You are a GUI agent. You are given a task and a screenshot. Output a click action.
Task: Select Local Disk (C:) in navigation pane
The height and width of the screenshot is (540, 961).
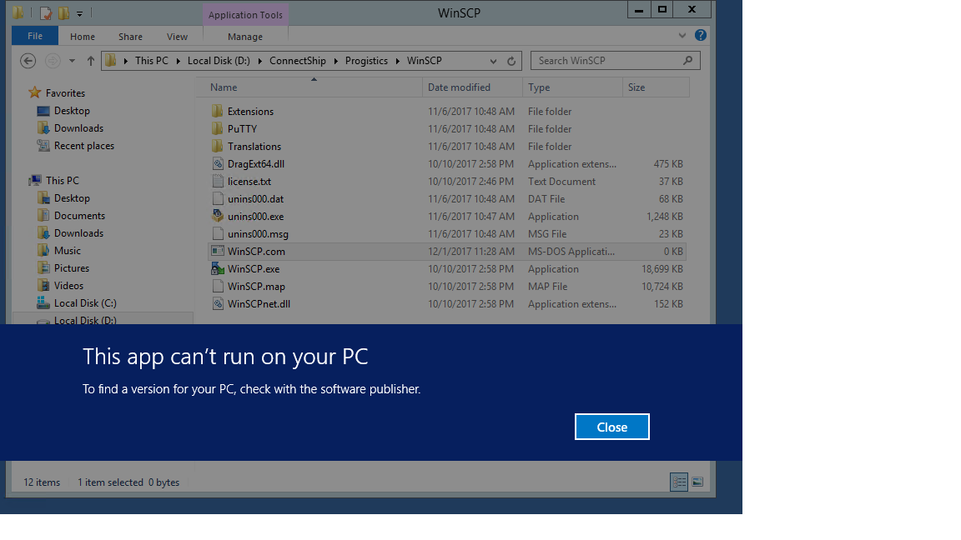[x=85, y=303]
